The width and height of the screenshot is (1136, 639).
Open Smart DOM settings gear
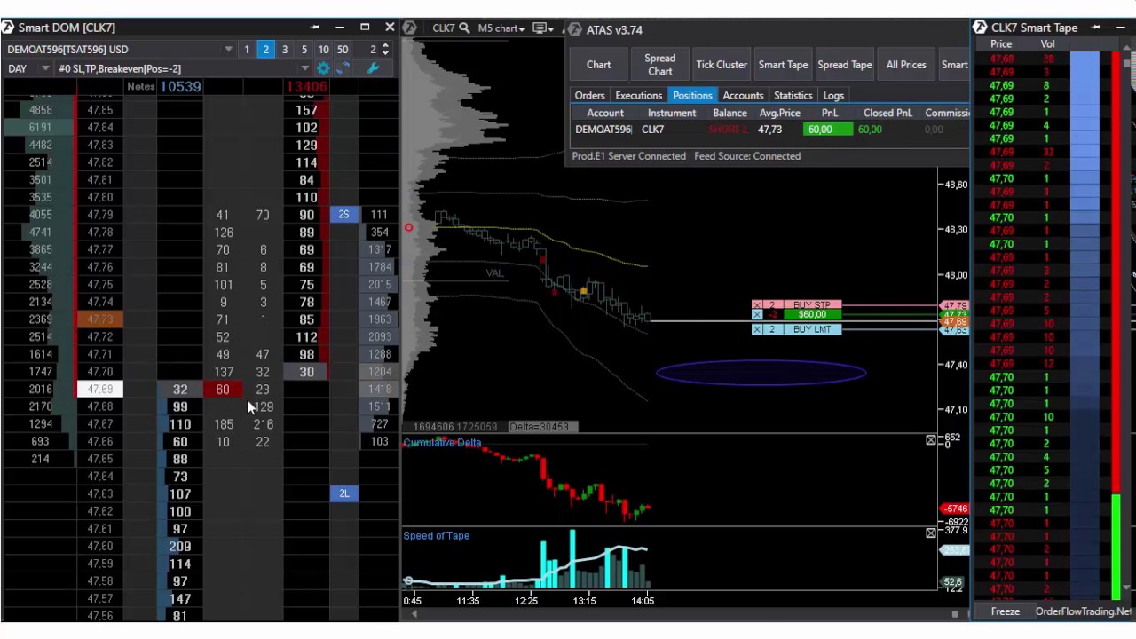pos(323,68)
